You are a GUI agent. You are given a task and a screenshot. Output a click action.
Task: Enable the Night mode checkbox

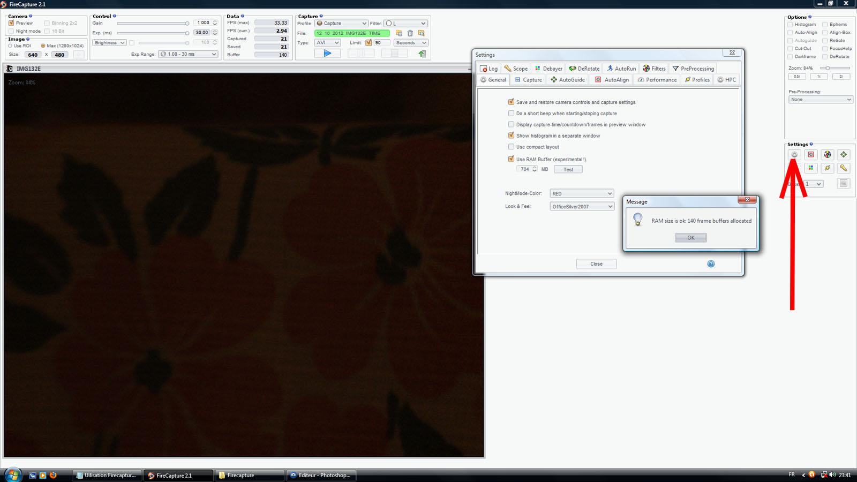(11, 31)
